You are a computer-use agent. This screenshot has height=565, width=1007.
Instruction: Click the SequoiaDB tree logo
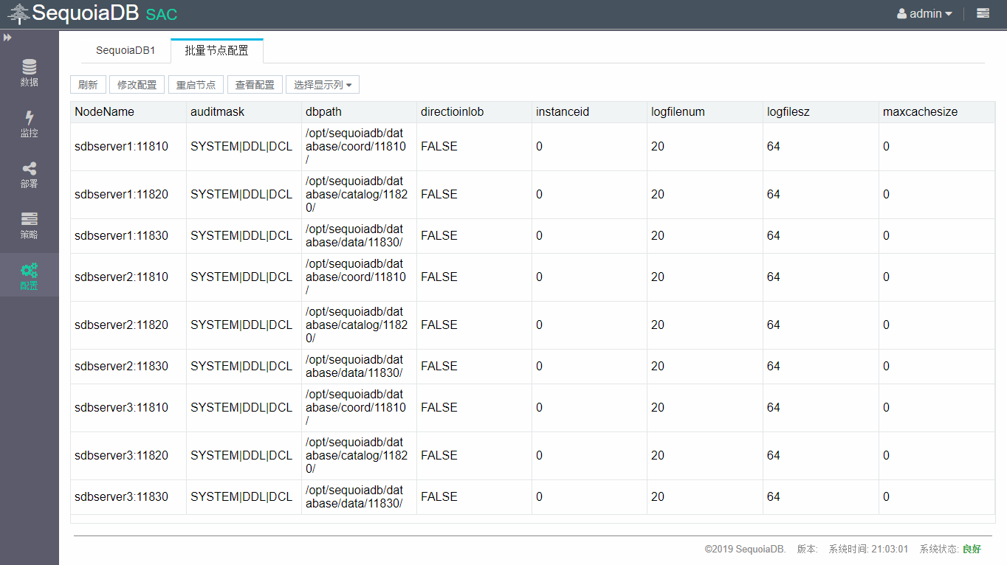point(18,13)
